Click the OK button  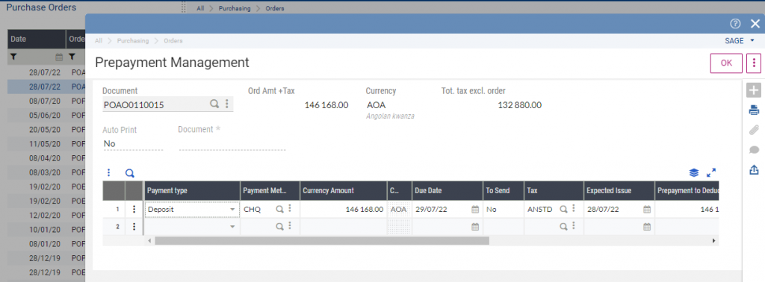pos(726,63)
